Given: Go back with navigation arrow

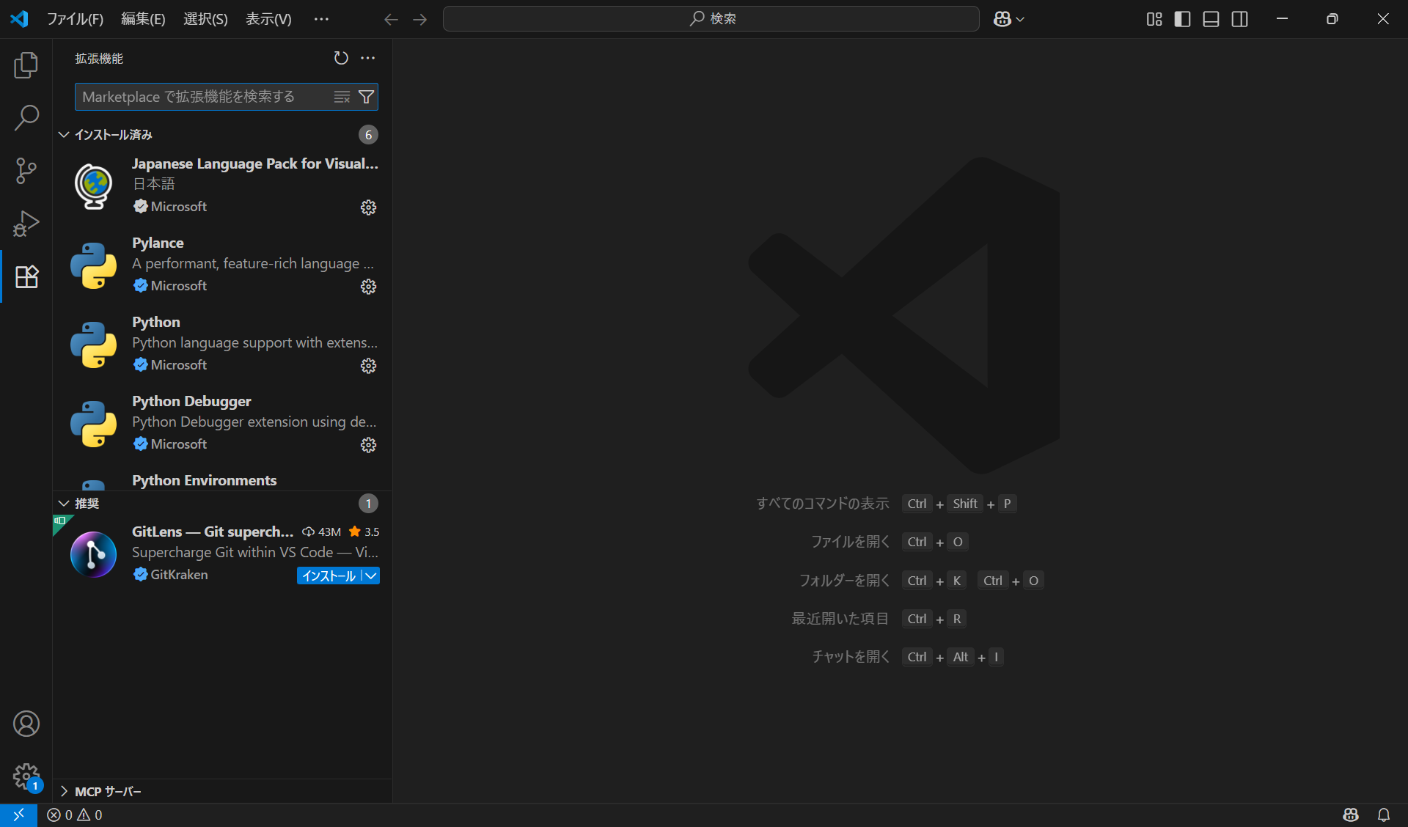Looking at the screenshot, I should pyautogui.click(x=391, y=19).
